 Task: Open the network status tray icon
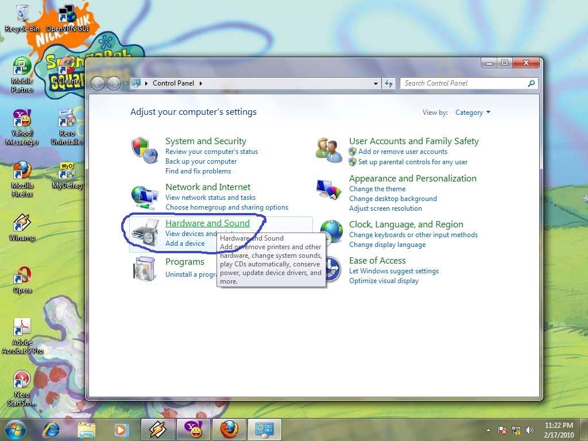coord(516,430)
